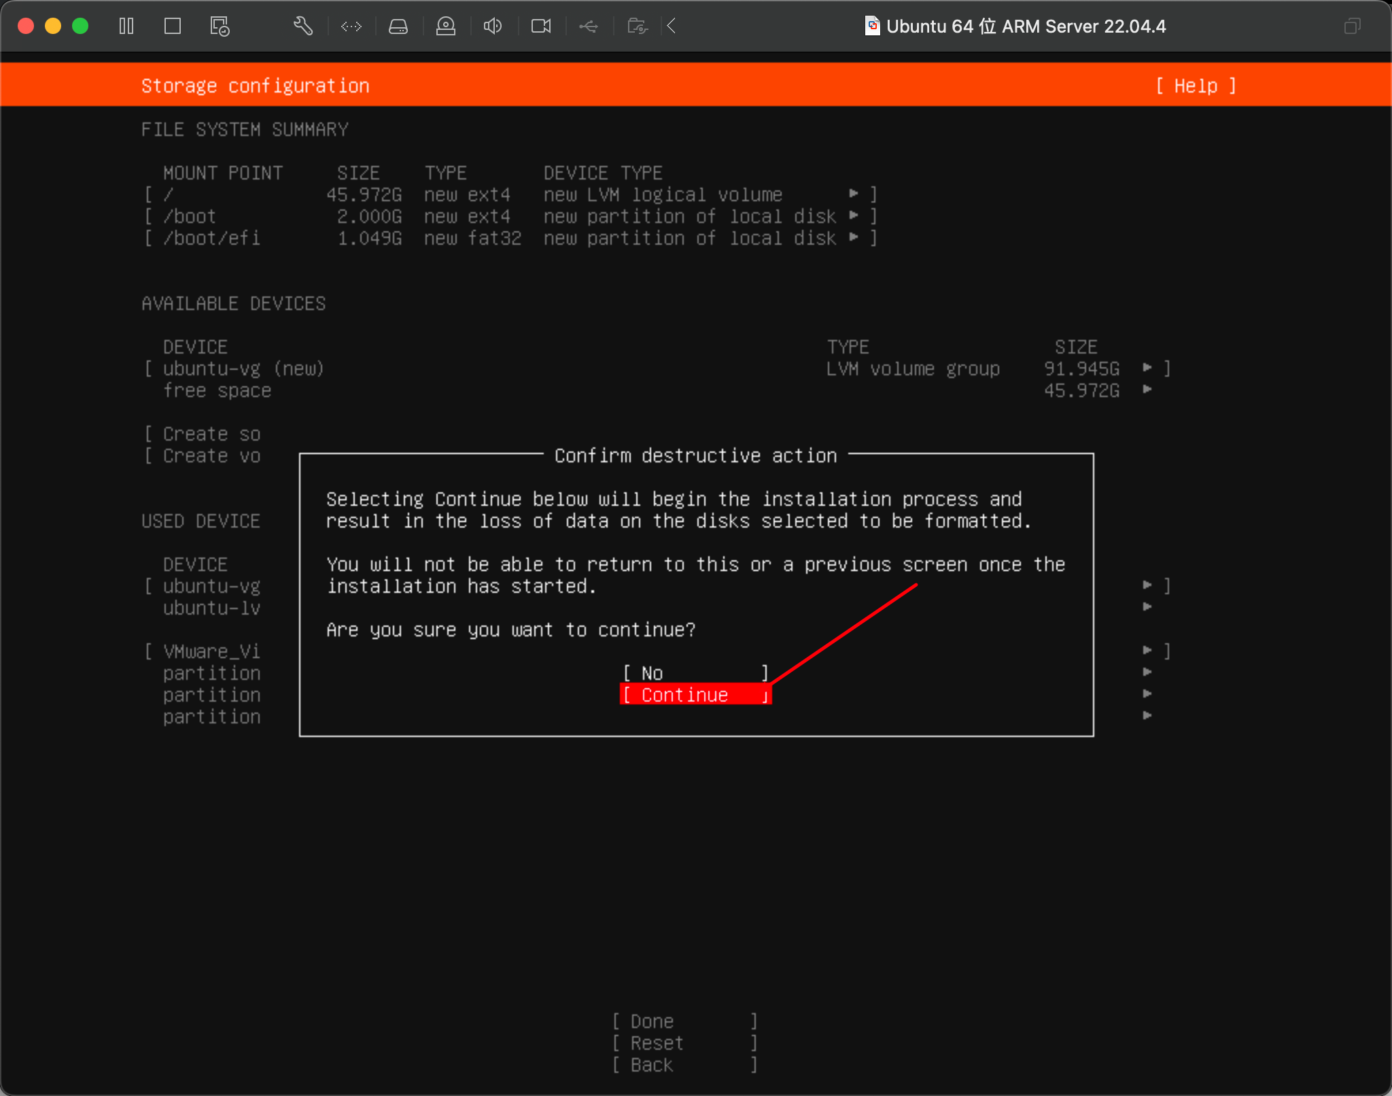
Task: Click the window title Ubuntu ARM Server 22.04.4
Action: point(1026,27)
